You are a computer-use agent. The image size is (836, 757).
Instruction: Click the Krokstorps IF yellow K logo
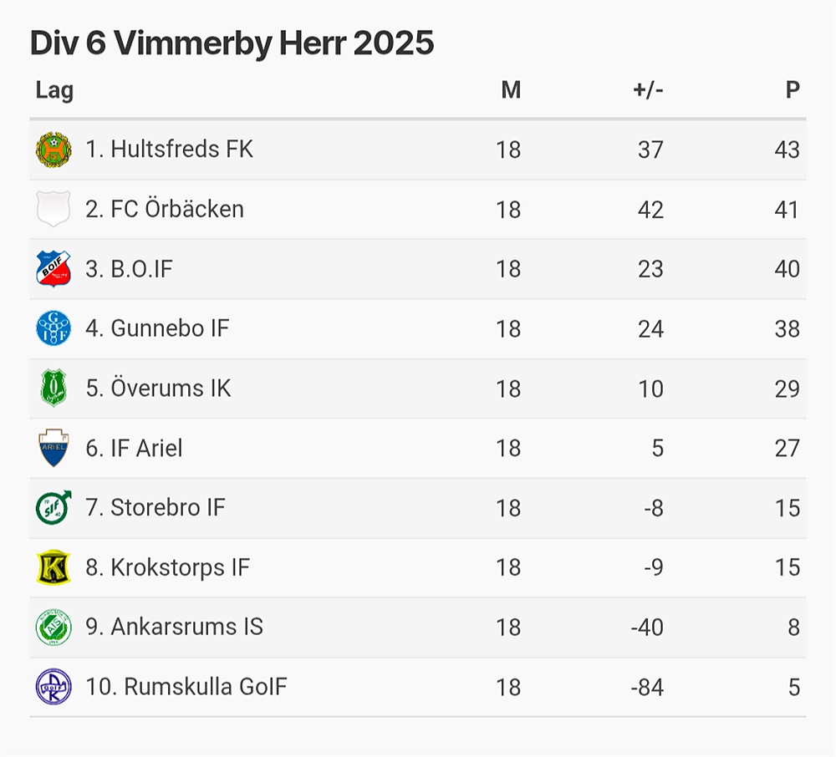(54, 567)
